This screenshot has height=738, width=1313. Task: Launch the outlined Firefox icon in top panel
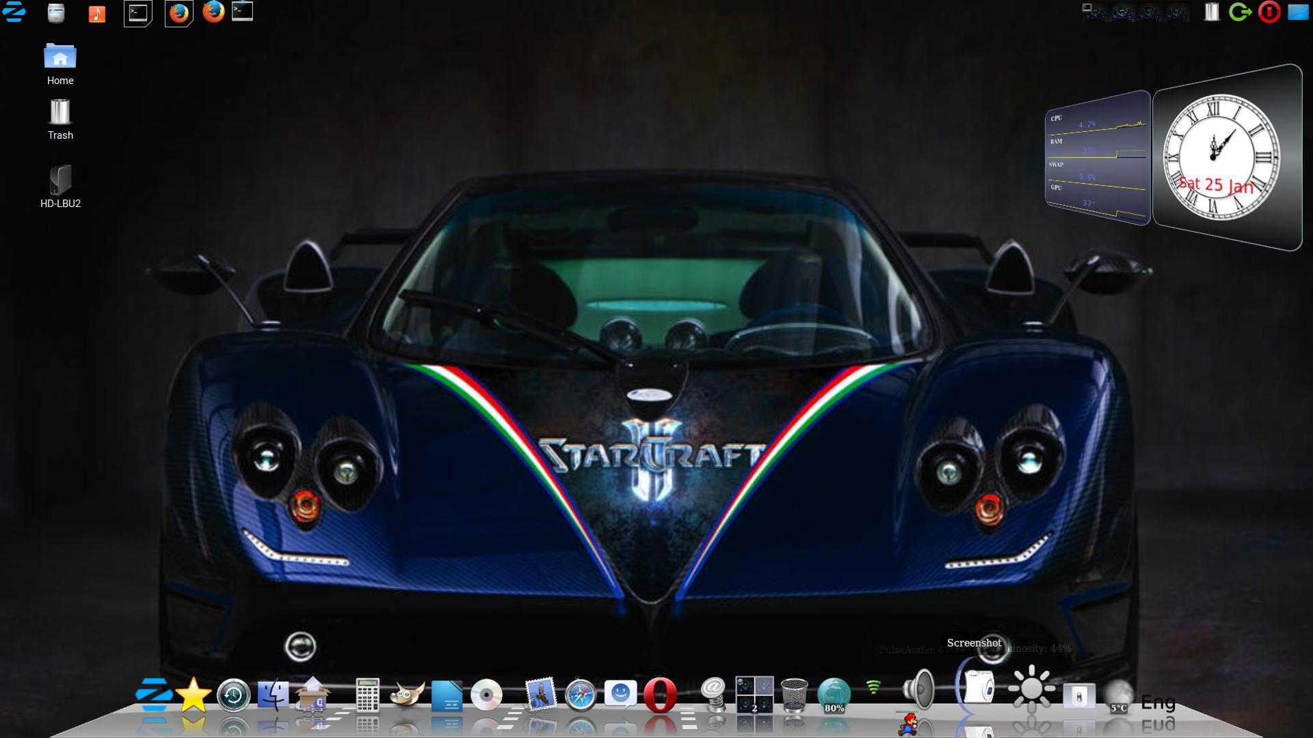click(x=179, y=13)
